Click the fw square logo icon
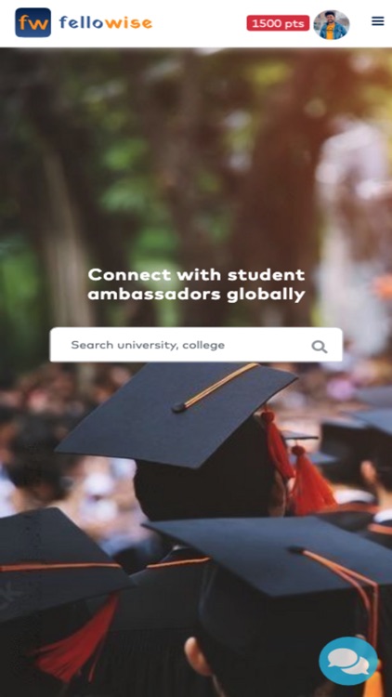The height and width of the screenshot is (697, 392). pyautogui.click(x=33, y=22)
